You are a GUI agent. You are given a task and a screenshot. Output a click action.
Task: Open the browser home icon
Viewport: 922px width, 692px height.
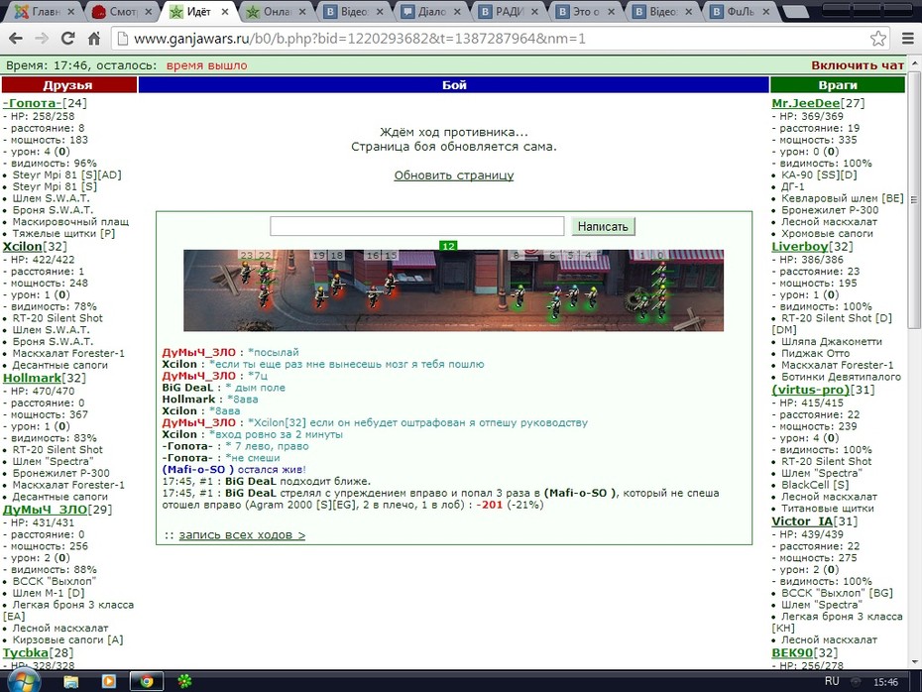point(94,39)
